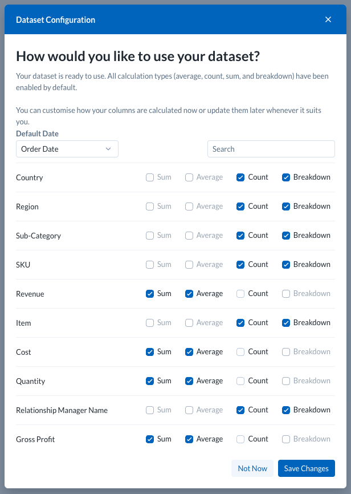Enable Count for Gross Profit
Viewport: 351px width, 494px height.
240,439
